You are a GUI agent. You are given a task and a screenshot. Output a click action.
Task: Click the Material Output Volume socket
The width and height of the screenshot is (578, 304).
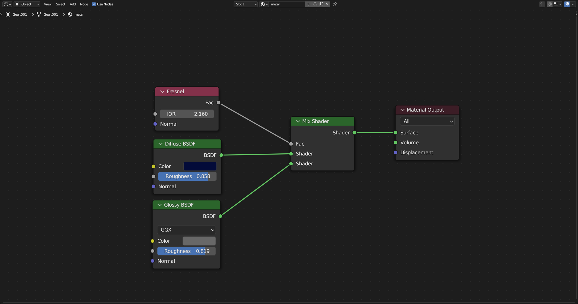[x=396, y=143]
